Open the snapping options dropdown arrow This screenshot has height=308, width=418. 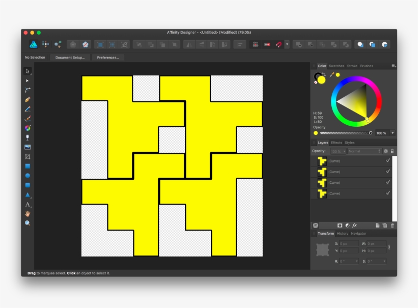(x=286, y=45)
